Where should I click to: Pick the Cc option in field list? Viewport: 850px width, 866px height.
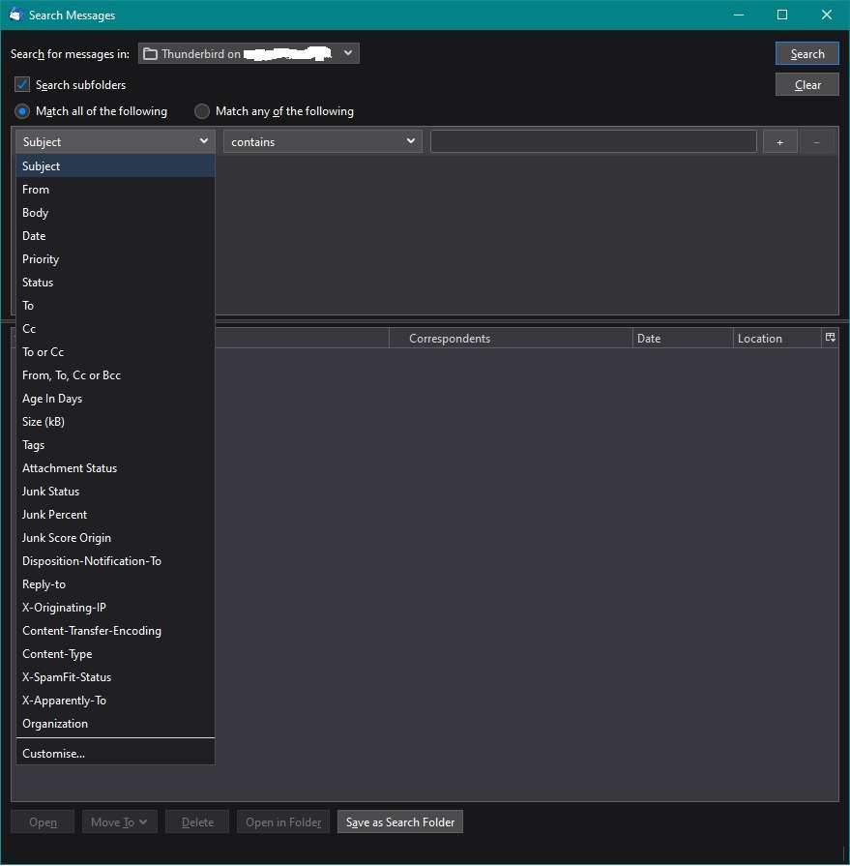tap(115, 329)
